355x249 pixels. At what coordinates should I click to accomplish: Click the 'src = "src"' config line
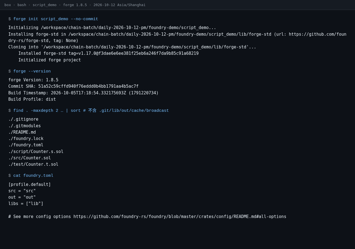[x=22, y=191]
